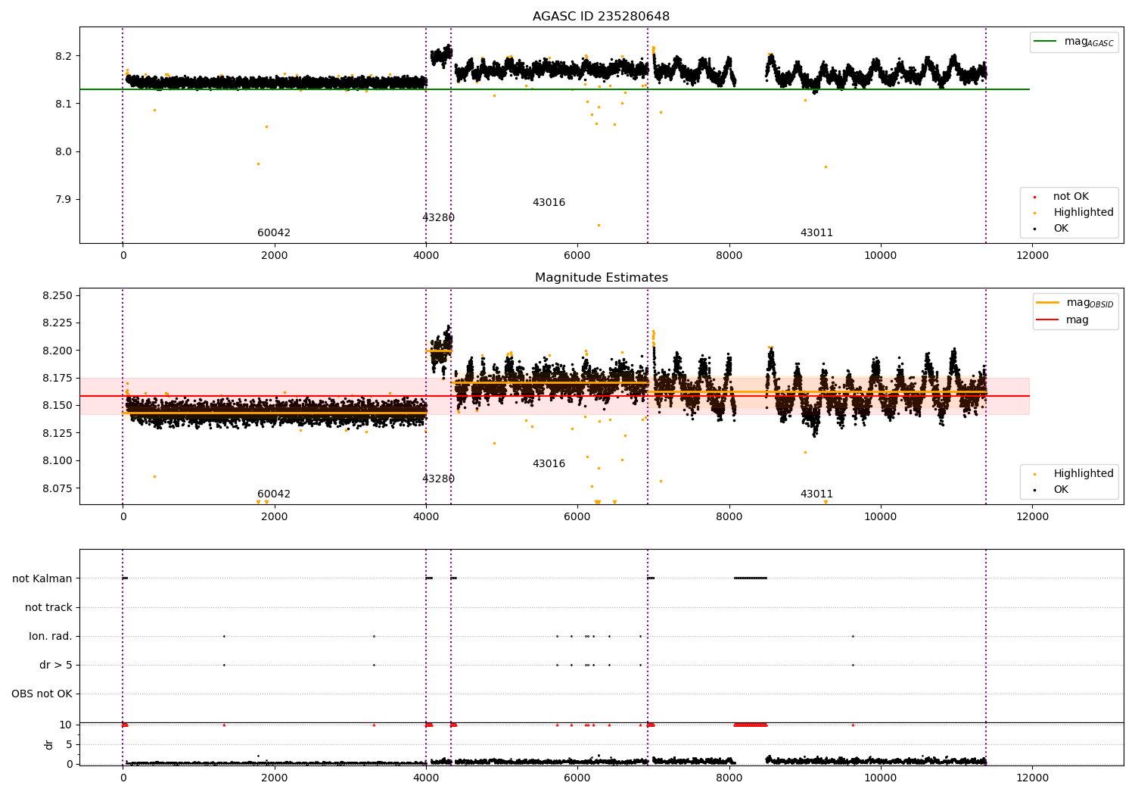
Task: Click the long black 'not Kalman' bar near 8200
Action: coord(750,578)
